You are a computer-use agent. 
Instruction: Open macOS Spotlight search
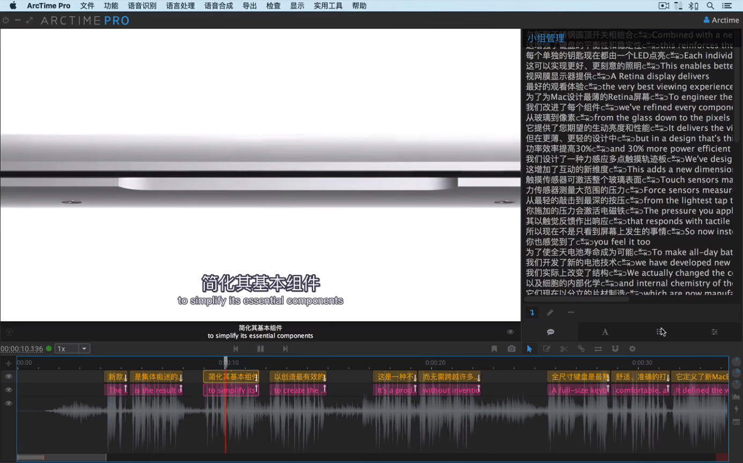[710, 6]
